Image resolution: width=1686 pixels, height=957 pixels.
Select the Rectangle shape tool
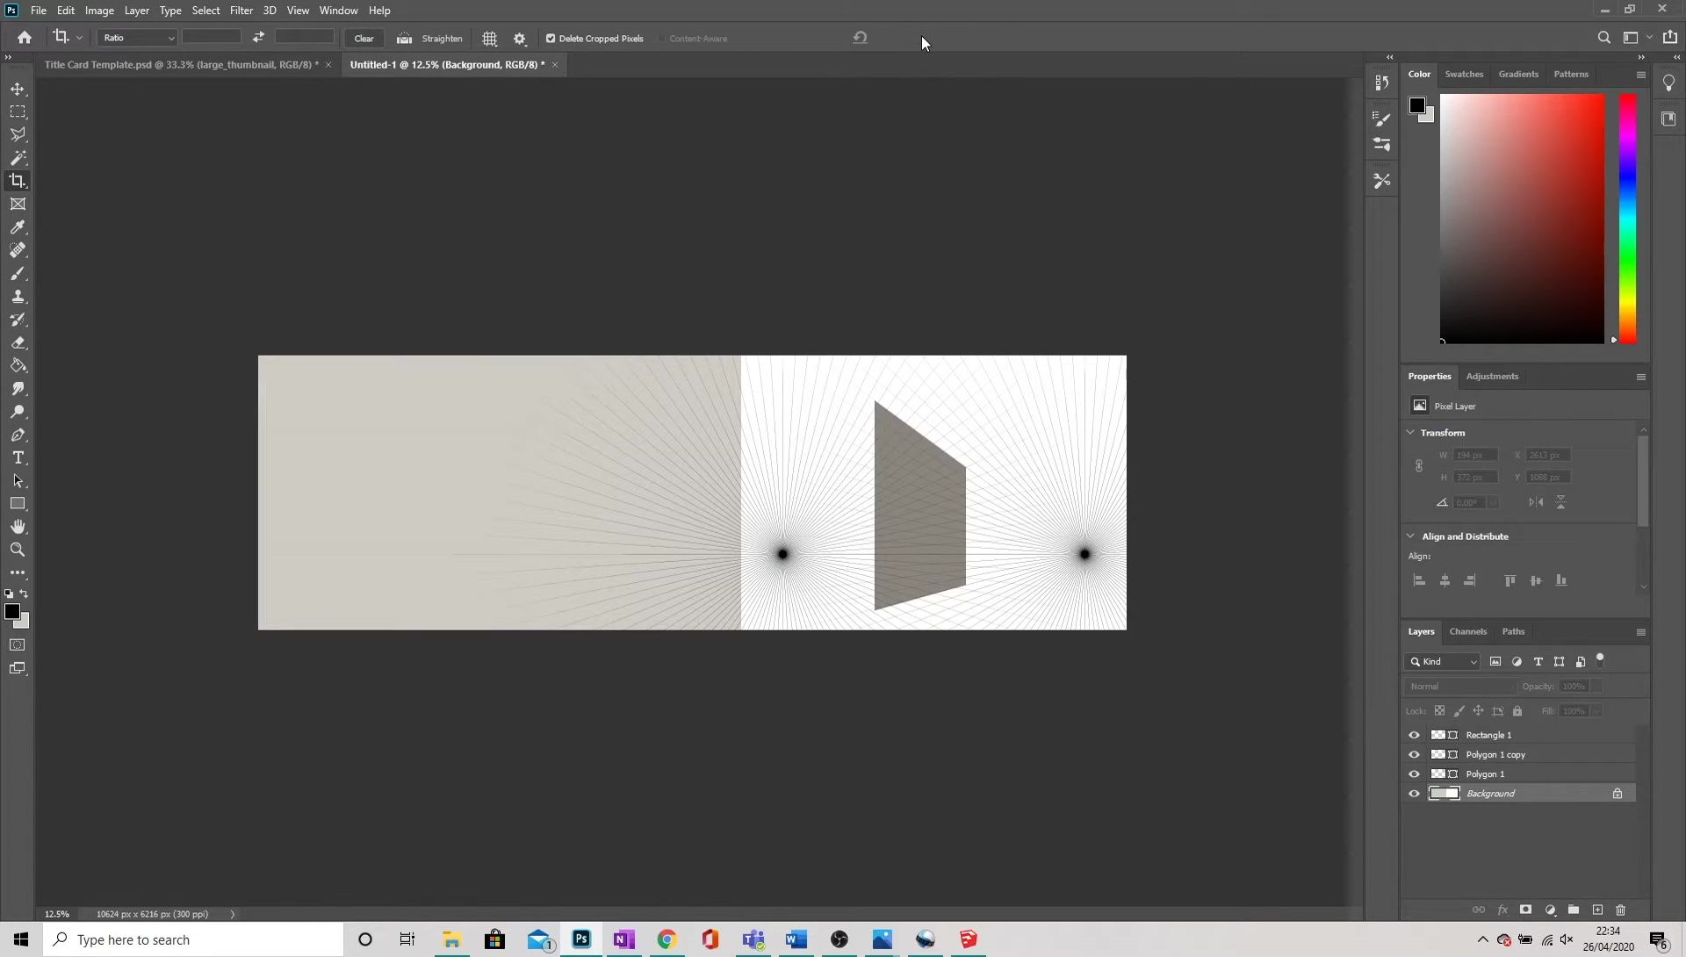[18, 504]
